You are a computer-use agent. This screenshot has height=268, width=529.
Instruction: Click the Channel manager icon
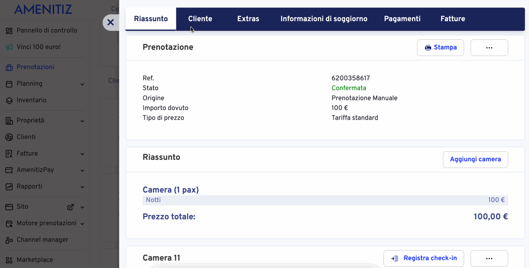[x=9, y=240]
